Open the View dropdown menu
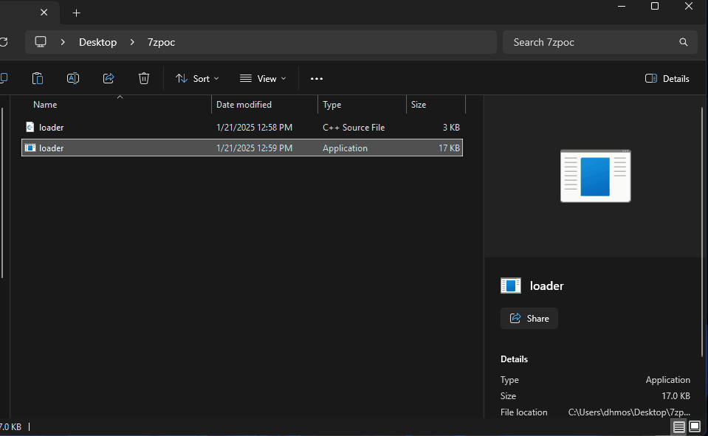 click(x=263, y=78)
